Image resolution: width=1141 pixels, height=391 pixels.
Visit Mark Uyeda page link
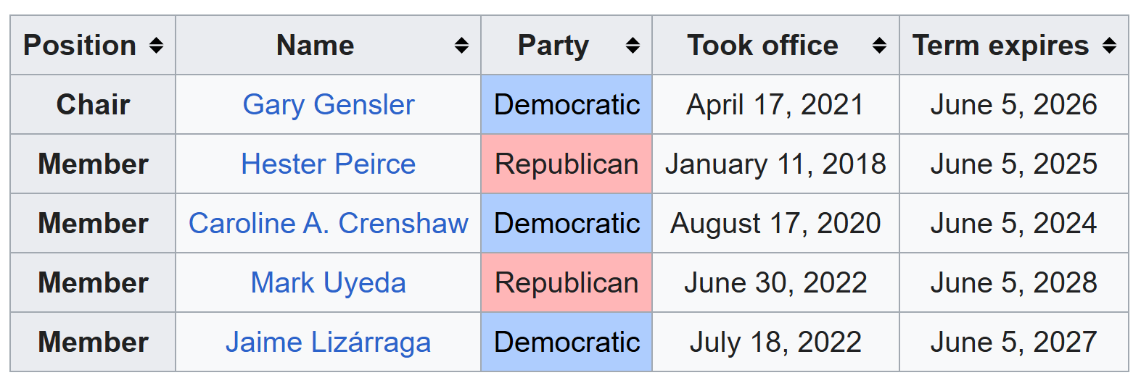point(329,283)
